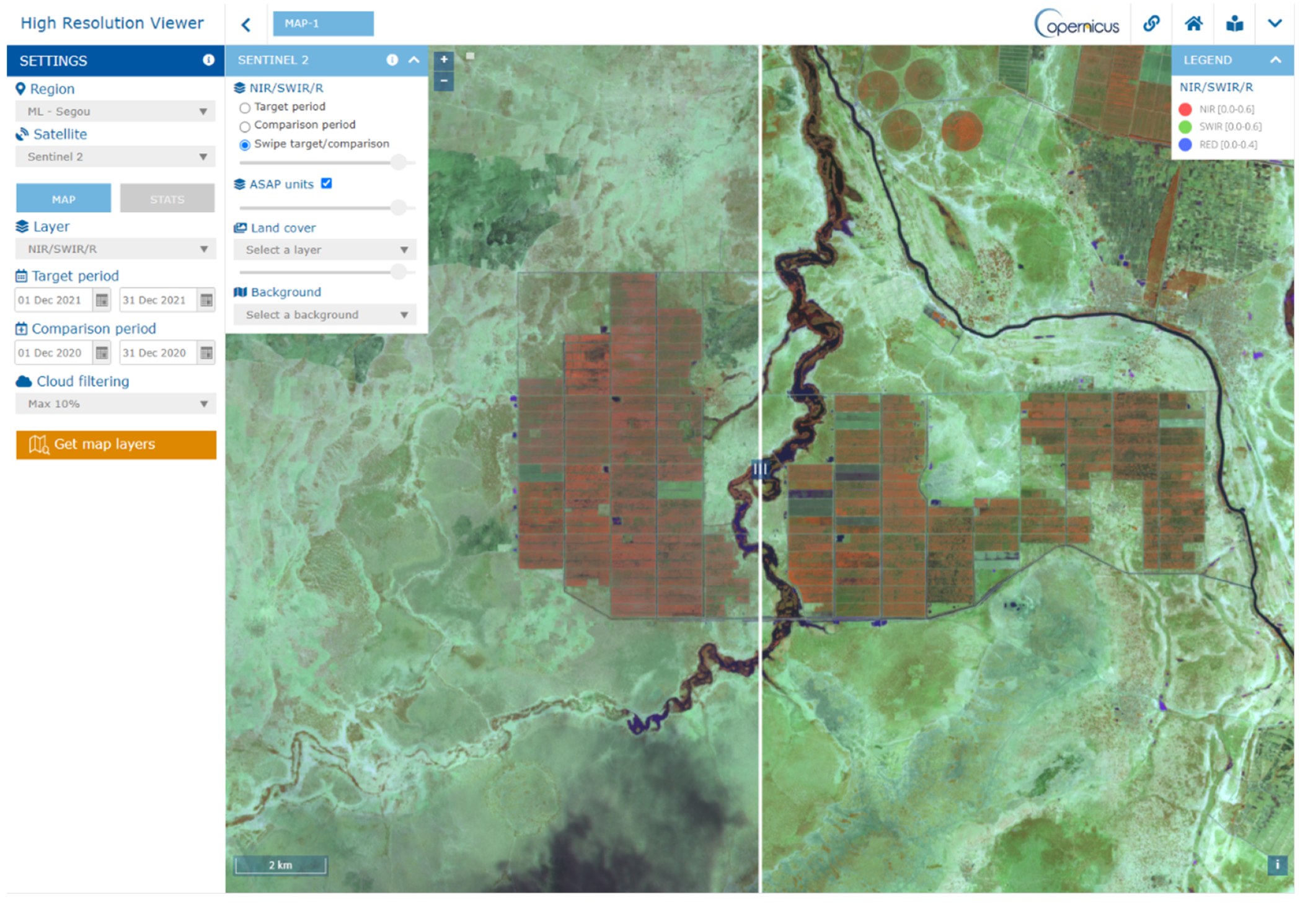Click the Background map icon
The image size is (1300, 903).
(240, 292)
